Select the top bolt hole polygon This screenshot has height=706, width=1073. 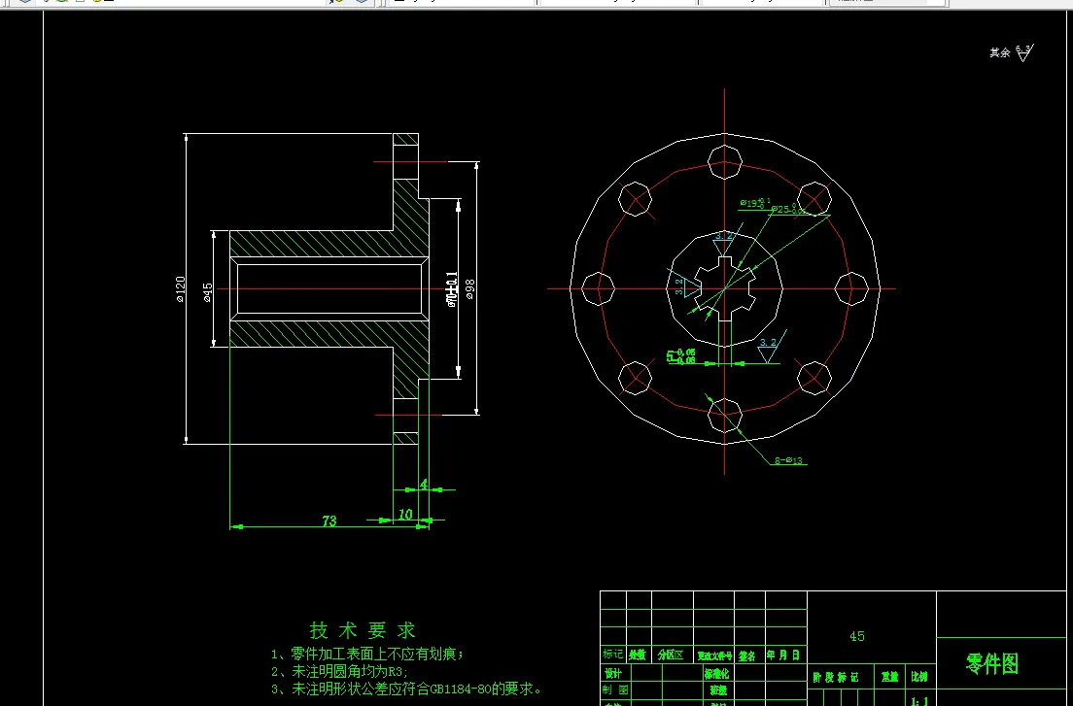(x=725, y=162)
